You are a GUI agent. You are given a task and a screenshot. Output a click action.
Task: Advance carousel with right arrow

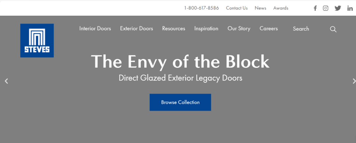click(354, 81)
